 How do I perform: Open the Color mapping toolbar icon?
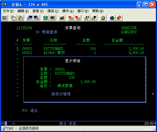53,18
